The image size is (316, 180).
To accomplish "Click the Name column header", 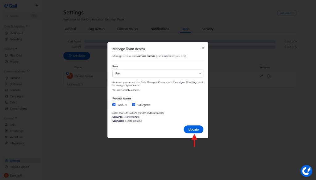I will (x=78, y=67).
